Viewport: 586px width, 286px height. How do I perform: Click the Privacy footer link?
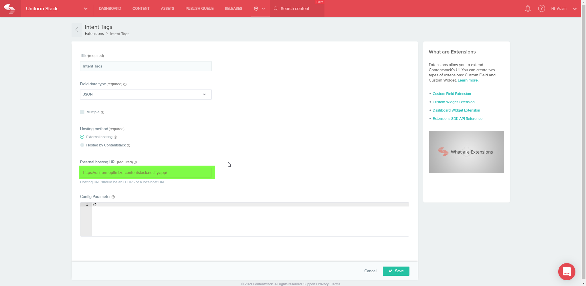[323, 284]
